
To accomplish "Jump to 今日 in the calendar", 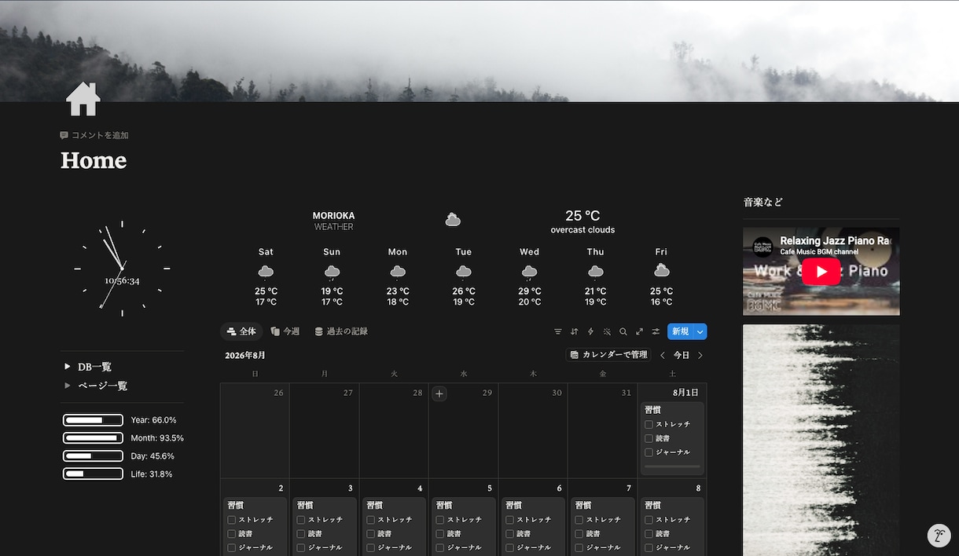I will pos(682,355).
